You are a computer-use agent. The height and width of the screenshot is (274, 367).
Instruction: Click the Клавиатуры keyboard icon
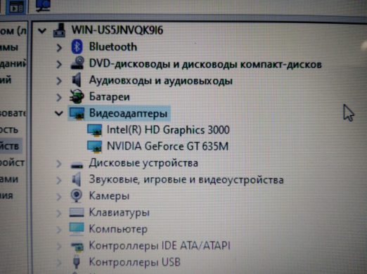(77, 213)
